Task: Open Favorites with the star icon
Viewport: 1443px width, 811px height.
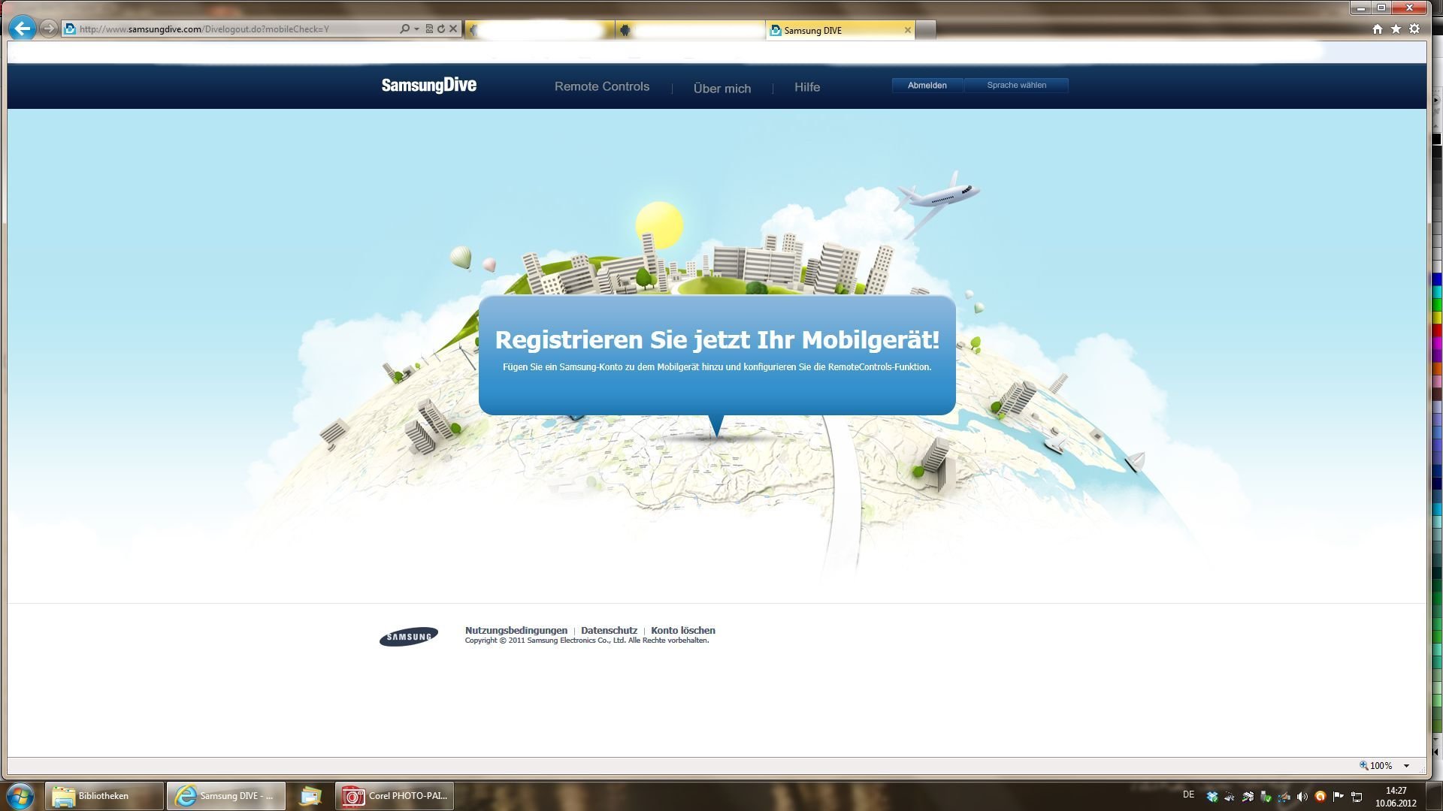Action: coord(1396,29)
